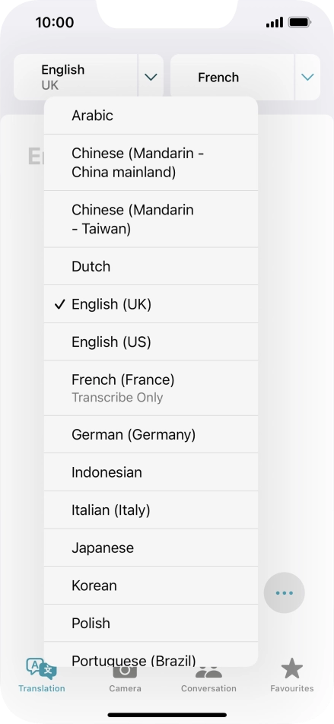This screenshot has width=334, height=724.
Task: Select Arabic in the language menu
Action: 151,116
